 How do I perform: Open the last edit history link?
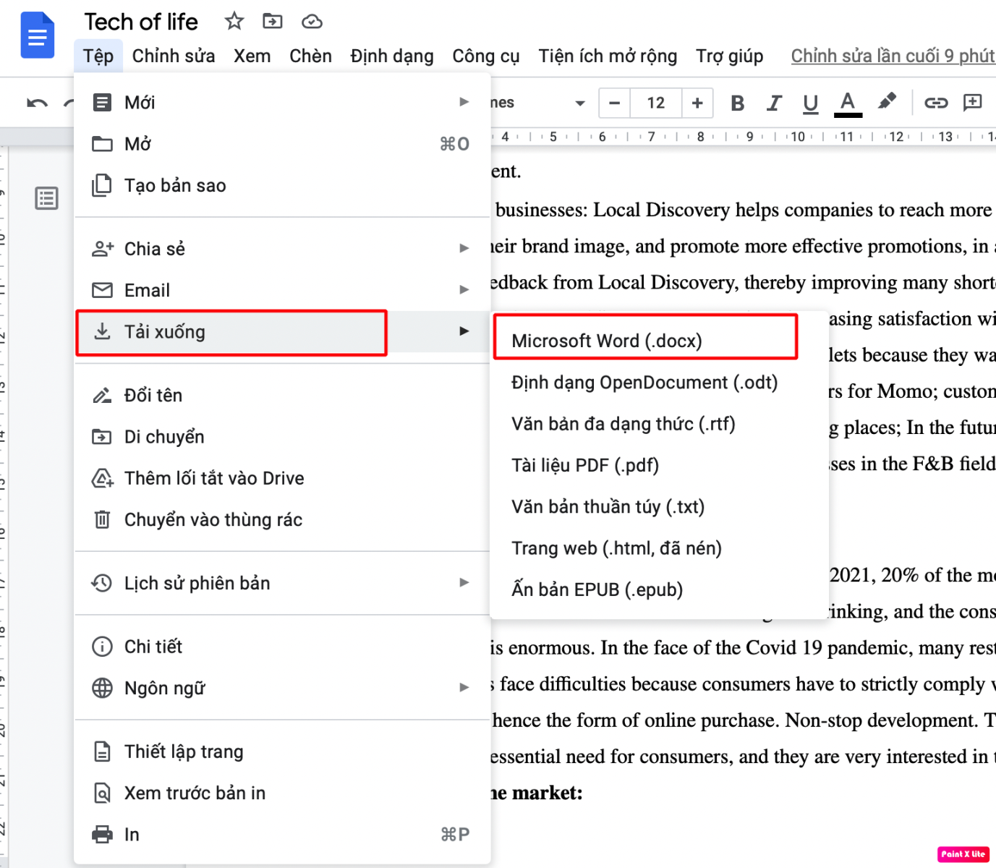pyautogui.click(x=893, y=56)
